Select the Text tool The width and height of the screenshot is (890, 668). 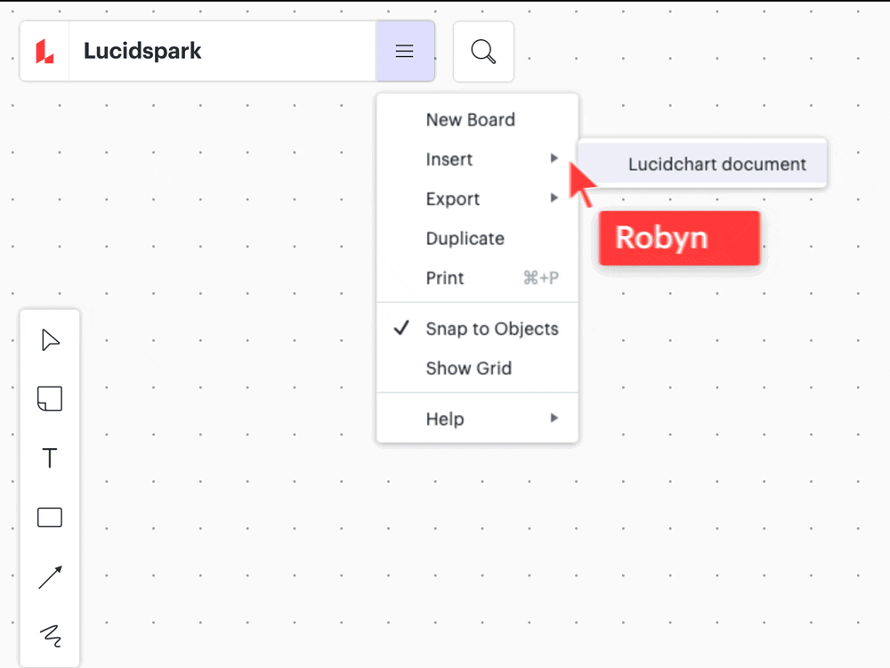[x=50, y=458]
